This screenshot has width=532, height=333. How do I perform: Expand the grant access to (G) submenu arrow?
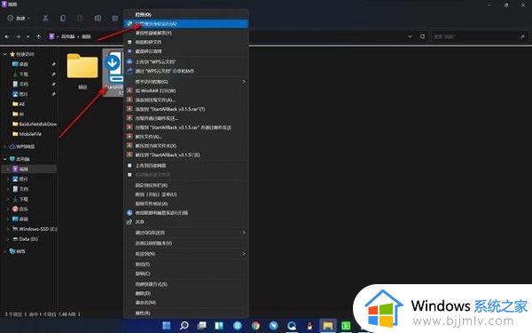(x=244, y=82)
